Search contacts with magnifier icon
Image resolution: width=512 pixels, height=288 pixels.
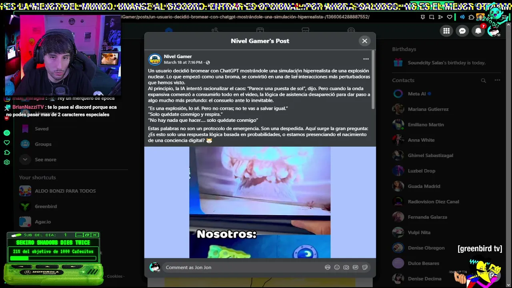(483, 80)
